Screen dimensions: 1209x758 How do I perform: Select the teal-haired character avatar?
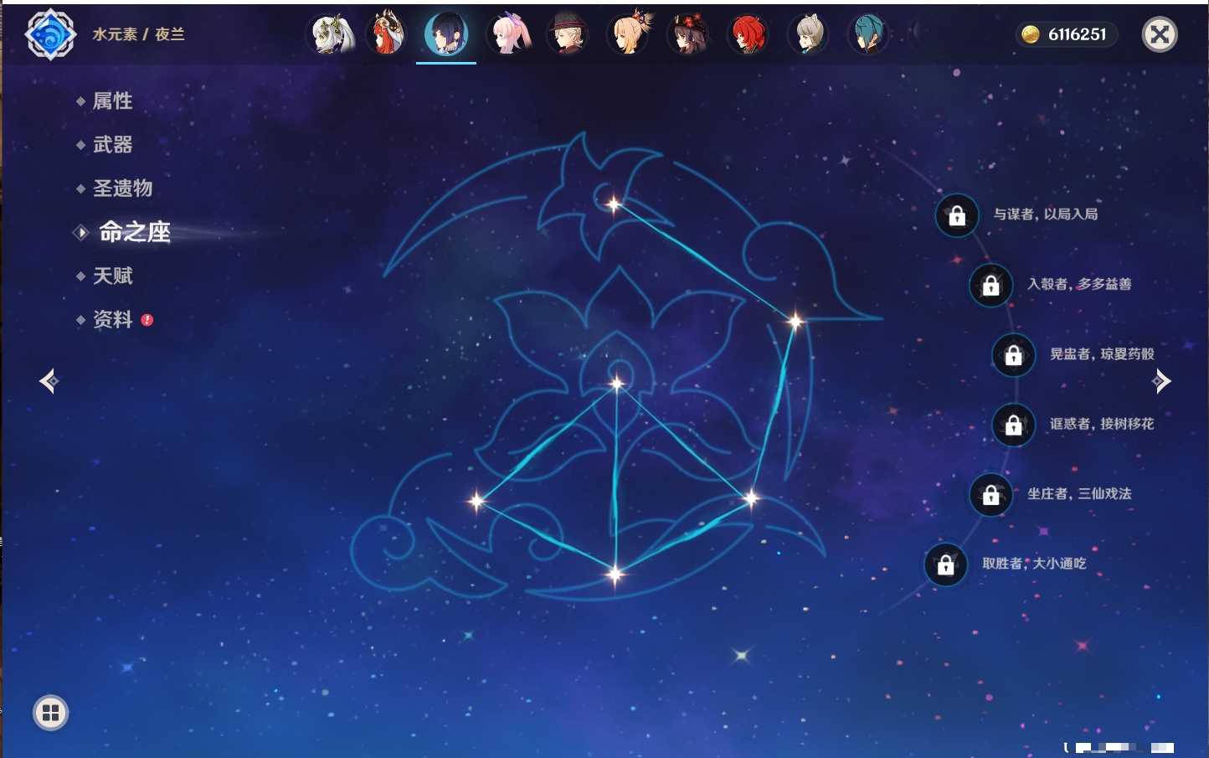click(868, 34)
